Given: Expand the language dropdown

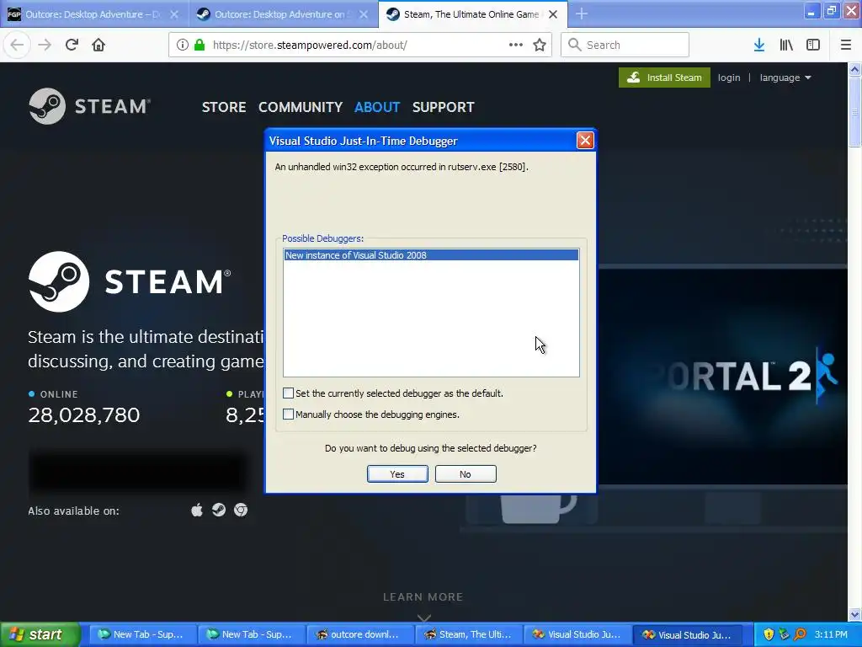Looking at the screenshot, I should (x=785, y=78).
